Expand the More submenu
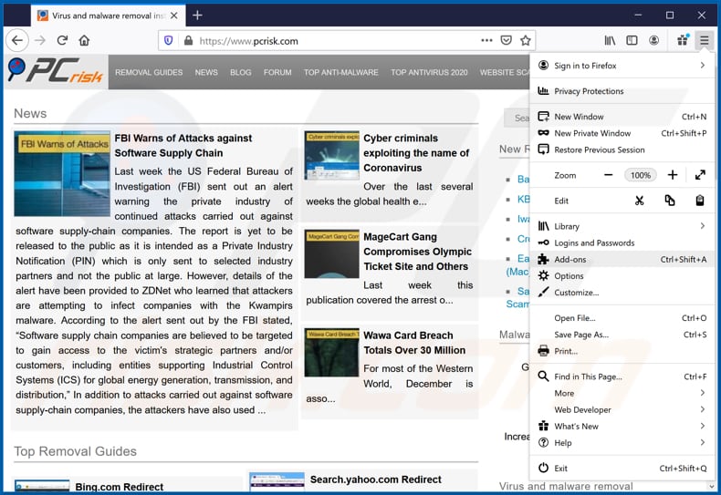 pos(622,393)
